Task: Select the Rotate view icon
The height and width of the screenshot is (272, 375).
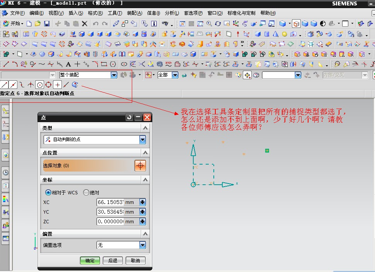Action: tap(218, 24)
